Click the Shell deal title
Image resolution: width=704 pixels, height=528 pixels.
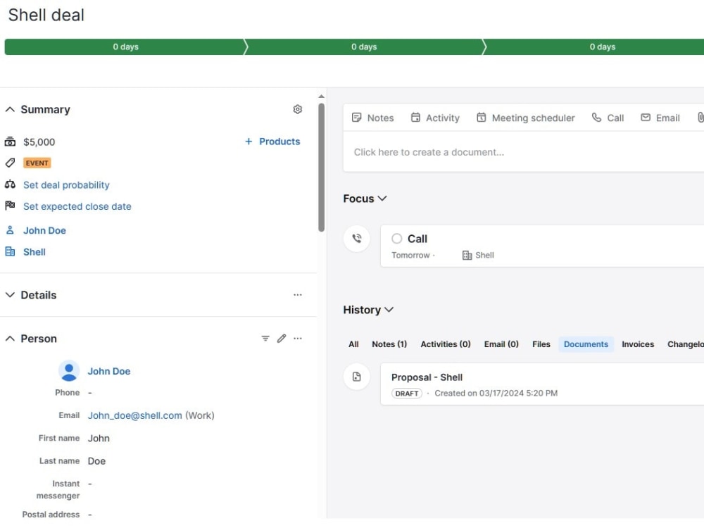point(46,15)
